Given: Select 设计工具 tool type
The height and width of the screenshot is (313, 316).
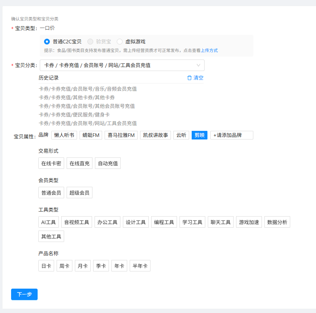Looking at the screenshot, I should point(136,222).
